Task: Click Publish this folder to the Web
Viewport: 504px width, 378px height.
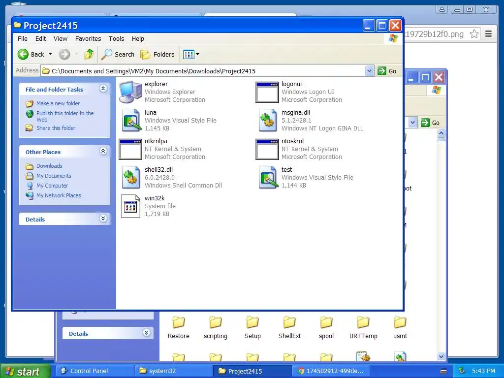Action: tap(65, 116)
